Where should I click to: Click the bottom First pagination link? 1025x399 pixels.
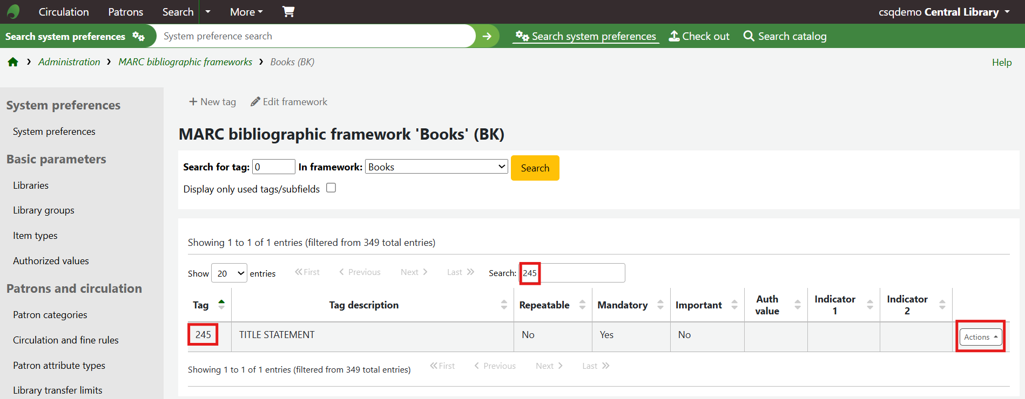tap(442, 366)
